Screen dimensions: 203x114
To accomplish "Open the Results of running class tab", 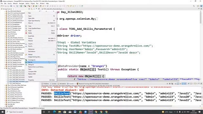I will point(93,84).
